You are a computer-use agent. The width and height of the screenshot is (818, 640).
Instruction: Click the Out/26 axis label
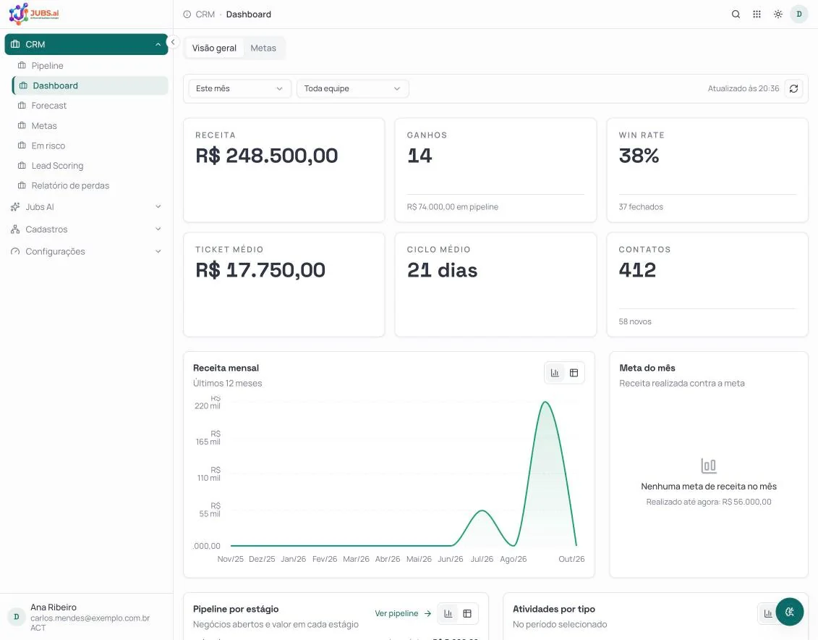pyautogui.click(x=571, y=559)
